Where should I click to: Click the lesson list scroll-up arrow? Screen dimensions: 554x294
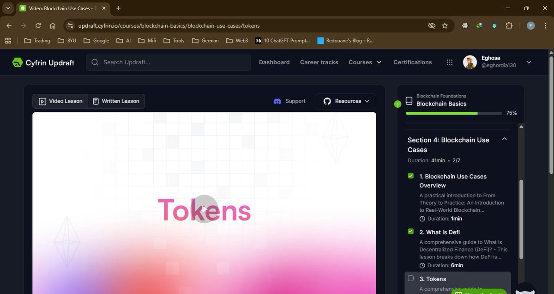coord(521,127)
